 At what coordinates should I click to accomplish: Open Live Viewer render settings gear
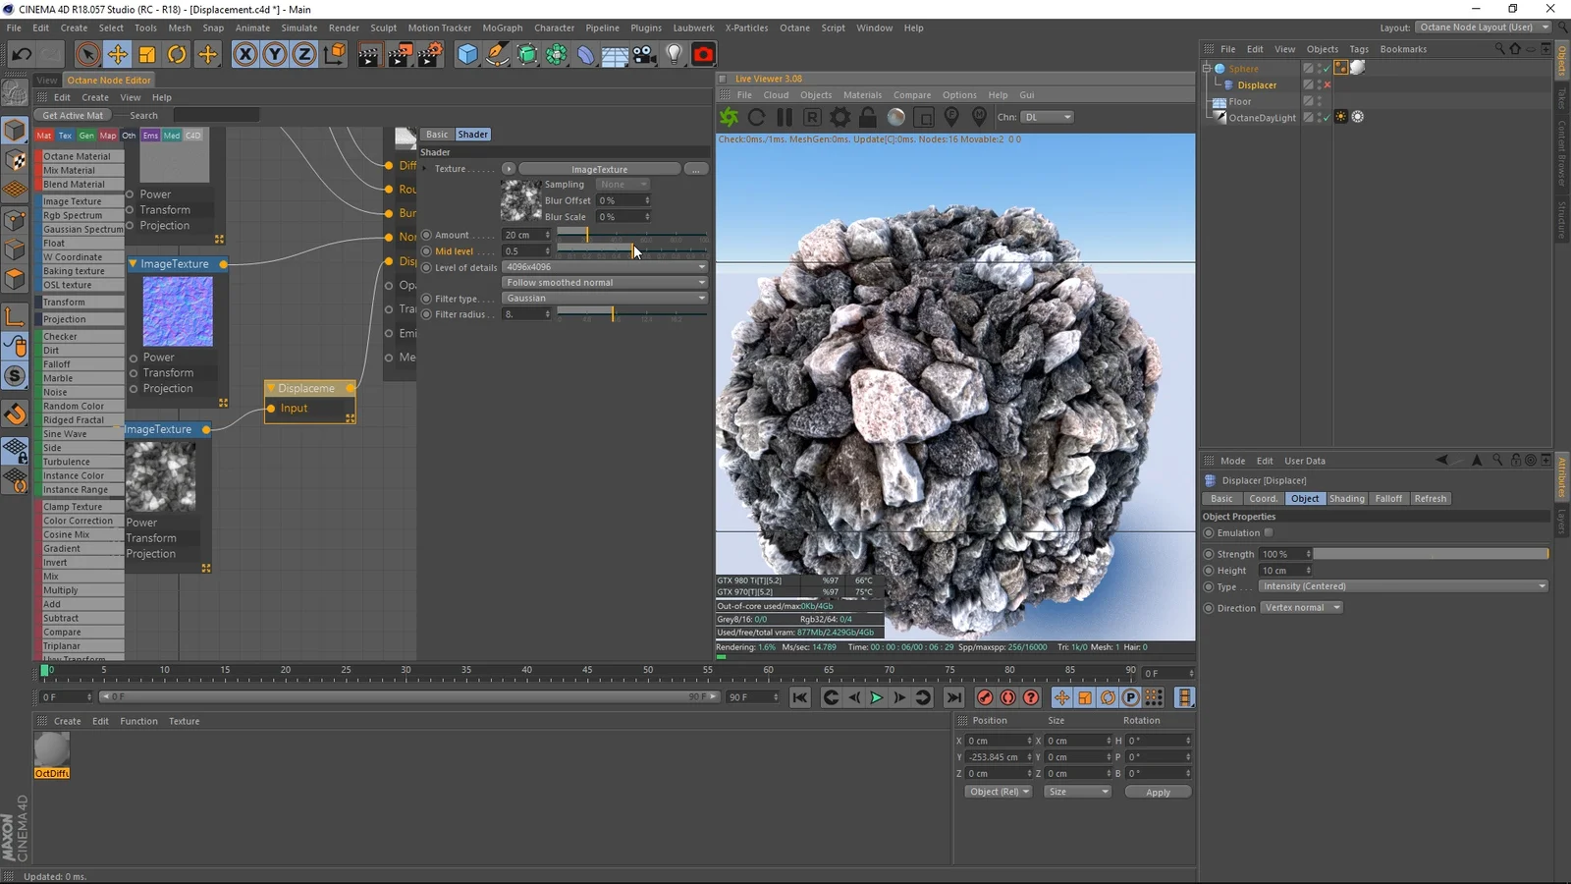point(840,116)
